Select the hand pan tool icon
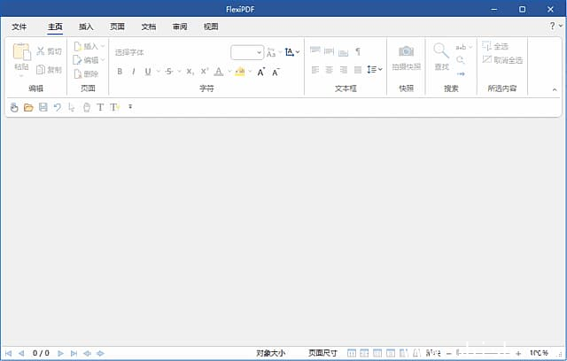 (x=87, y=107)
